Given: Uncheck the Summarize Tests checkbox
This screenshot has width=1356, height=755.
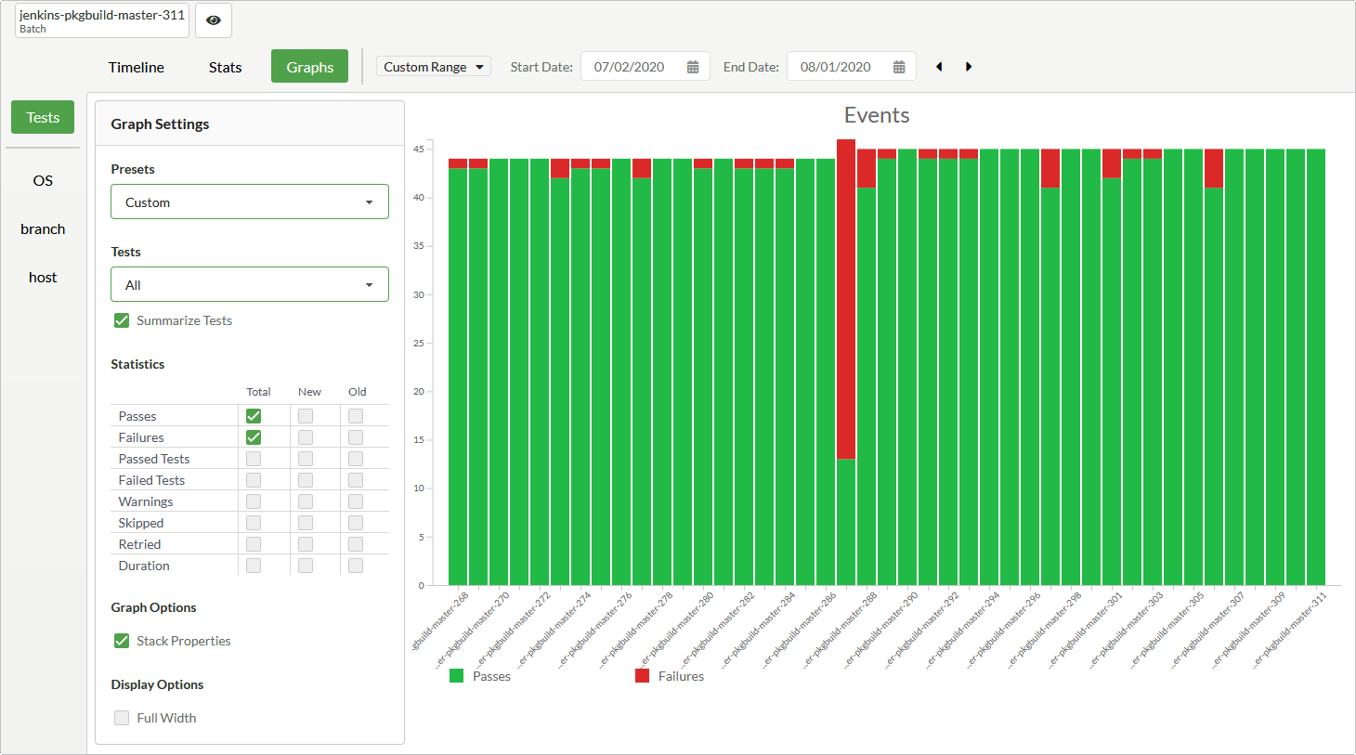Looking at the screenshot, I should click(x=122, y=320).
